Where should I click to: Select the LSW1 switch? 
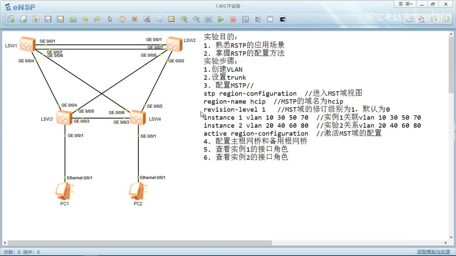point(27,44)
